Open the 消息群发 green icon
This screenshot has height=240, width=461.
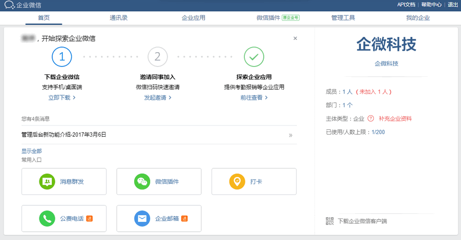tap(47, 182)
